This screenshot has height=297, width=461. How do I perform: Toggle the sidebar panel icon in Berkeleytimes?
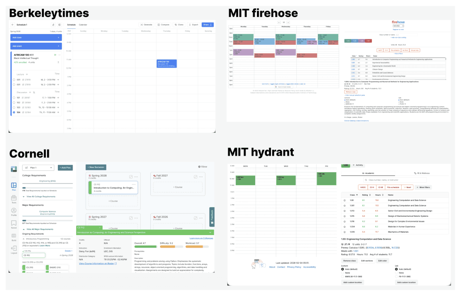click(x=59, y=25)
